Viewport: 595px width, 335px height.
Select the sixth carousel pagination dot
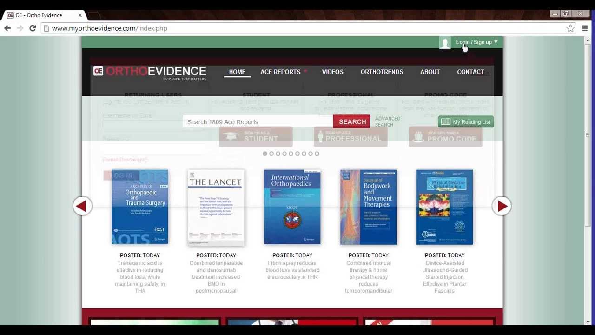[297, 154]
